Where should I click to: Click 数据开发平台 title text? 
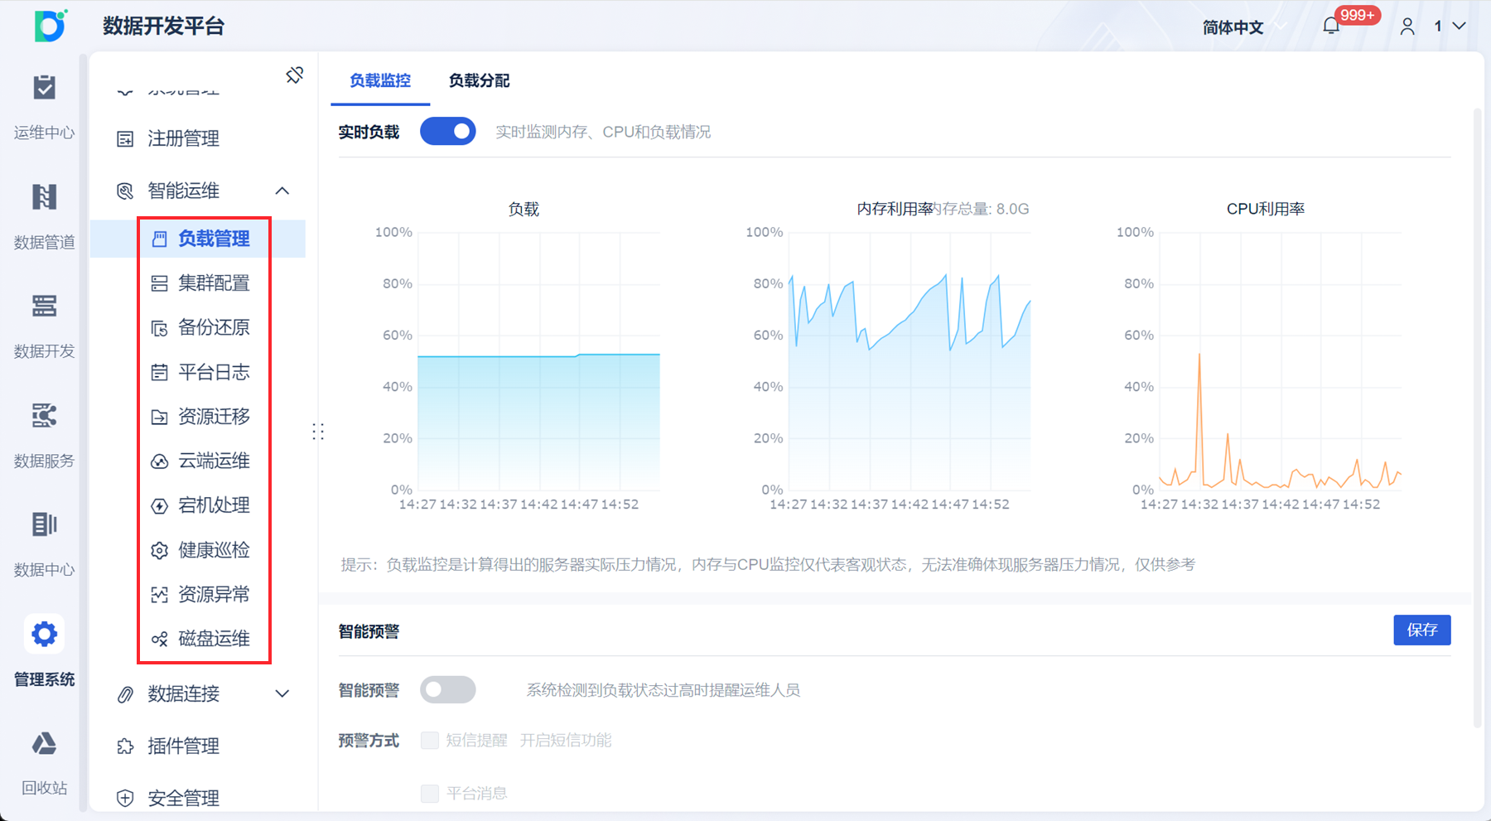tap(164, 27)
